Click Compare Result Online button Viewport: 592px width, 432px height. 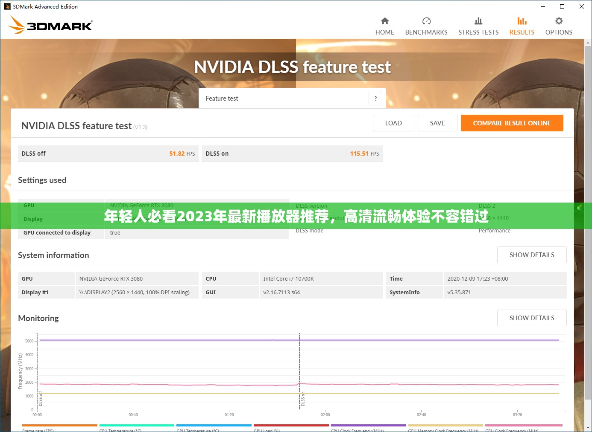coord(512,123)
